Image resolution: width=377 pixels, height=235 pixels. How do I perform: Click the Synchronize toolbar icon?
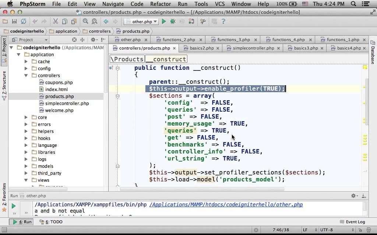(x=23, y=22)
